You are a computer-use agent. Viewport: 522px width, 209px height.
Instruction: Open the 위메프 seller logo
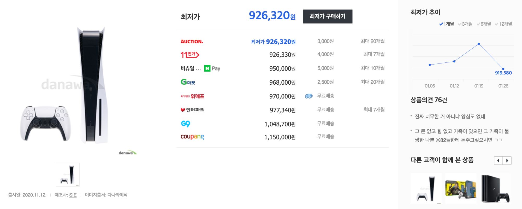[192, 96]
